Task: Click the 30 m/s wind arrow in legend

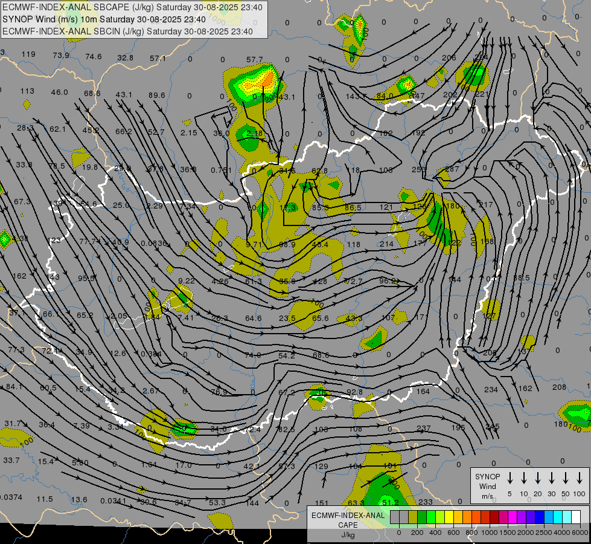Action: (x=551, y=478)
